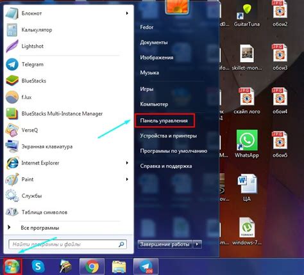
Task: Click the Найти программы и файлы search field
Action: [67, 244]
